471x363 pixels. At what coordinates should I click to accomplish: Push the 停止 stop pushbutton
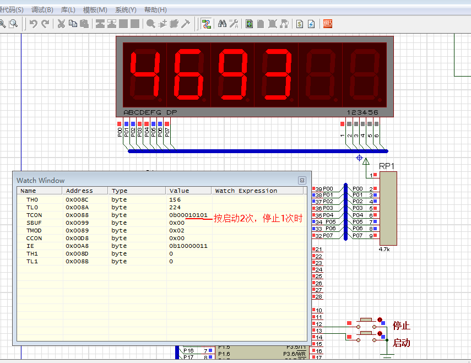pyautogui.click(x=366, y=320)
